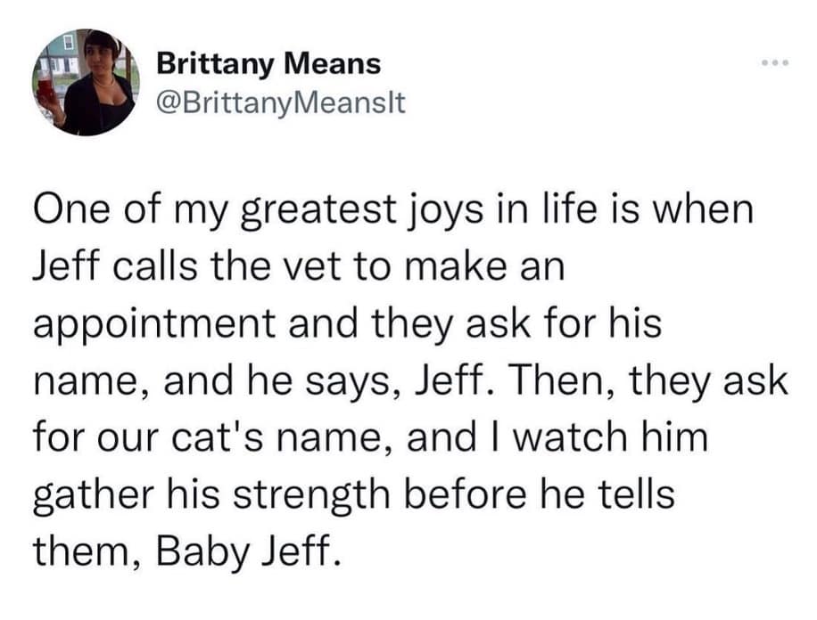
Task: Open the three-dot more options menu
Action: coord(768,68)
